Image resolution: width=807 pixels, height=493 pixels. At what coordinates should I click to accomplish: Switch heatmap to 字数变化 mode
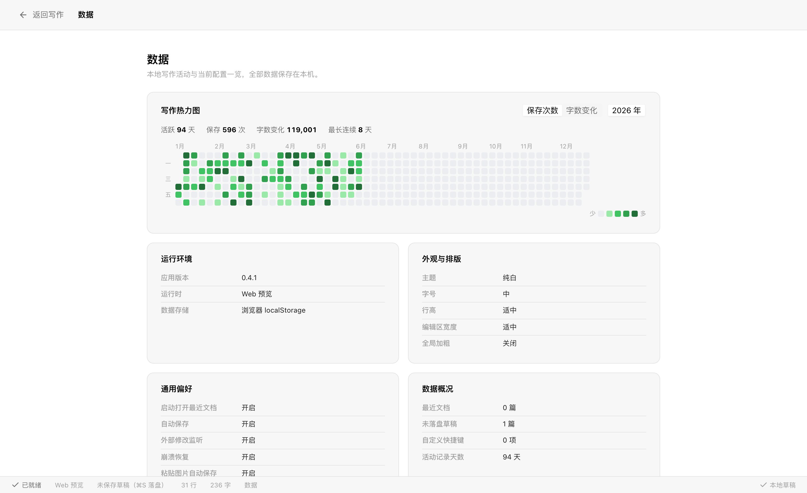pos(582,110)
